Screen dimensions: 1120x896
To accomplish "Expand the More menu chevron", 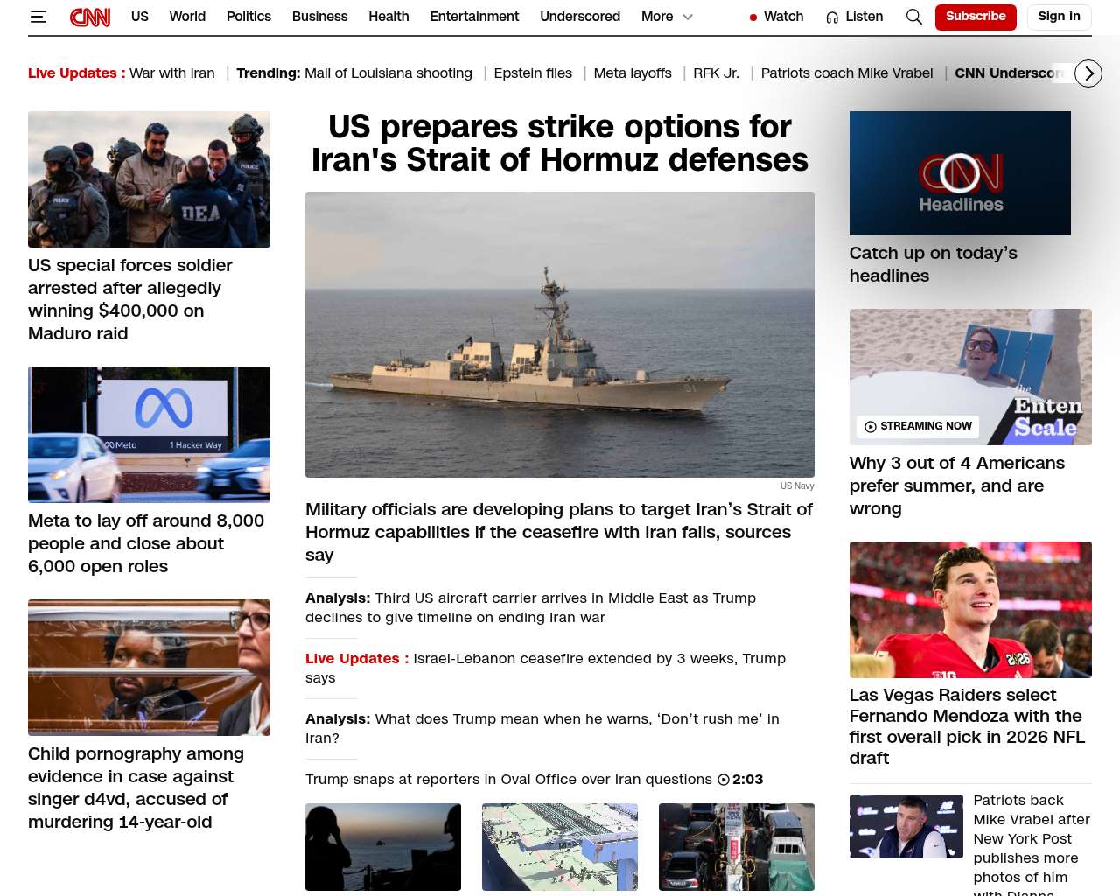I will pos(688,17).
